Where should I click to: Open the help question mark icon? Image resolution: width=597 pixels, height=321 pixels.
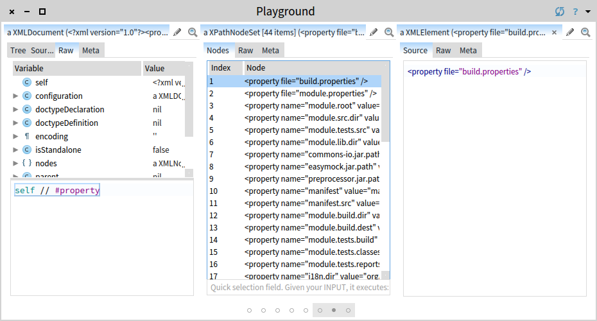(575, 12)
